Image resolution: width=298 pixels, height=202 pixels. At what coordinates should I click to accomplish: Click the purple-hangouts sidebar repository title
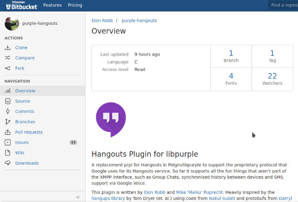40,23
